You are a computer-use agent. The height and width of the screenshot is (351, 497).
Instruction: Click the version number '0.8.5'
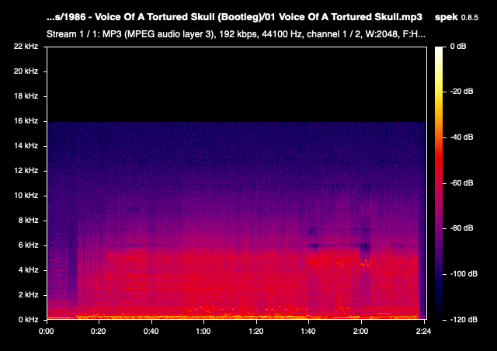(469, 18)
